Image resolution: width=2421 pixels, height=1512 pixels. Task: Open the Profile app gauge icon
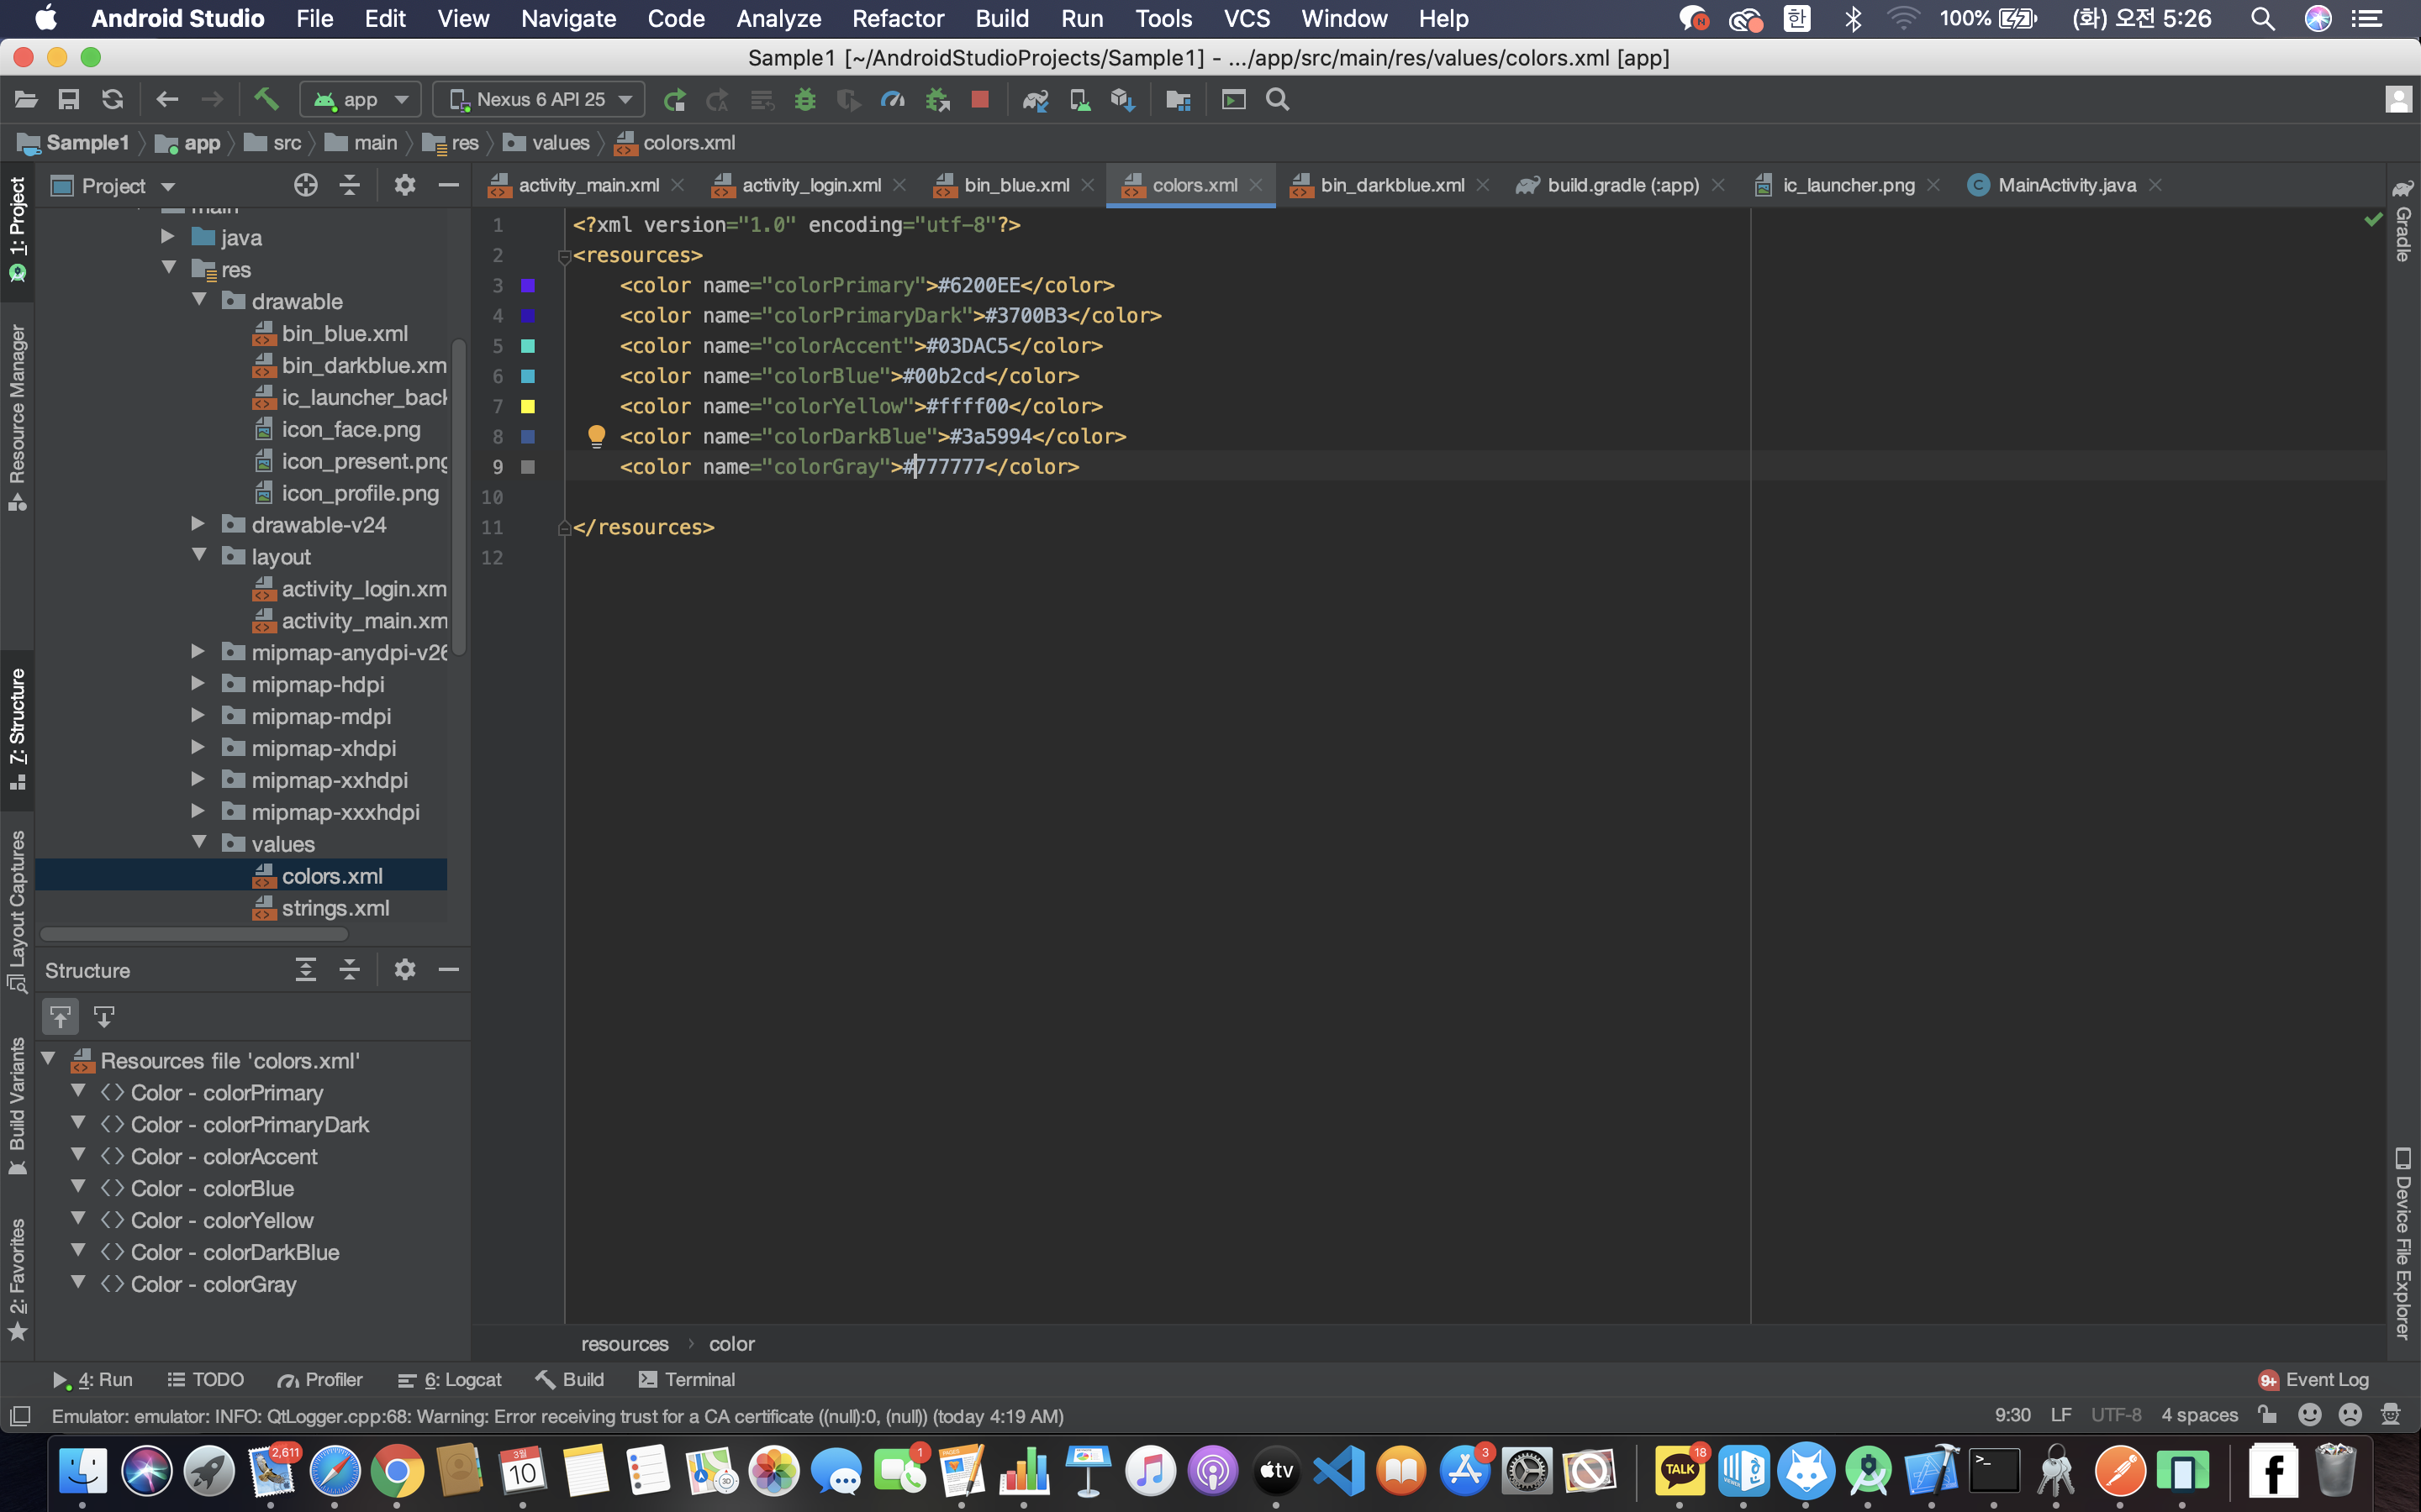[893, 99]
